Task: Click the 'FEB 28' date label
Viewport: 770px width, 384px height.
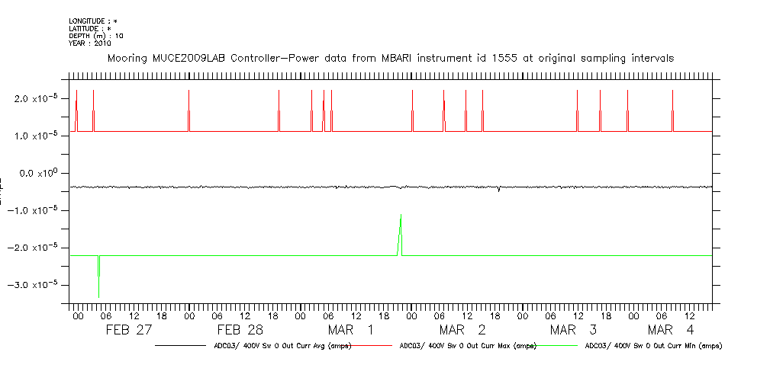Action: click(x=240, y=330)
